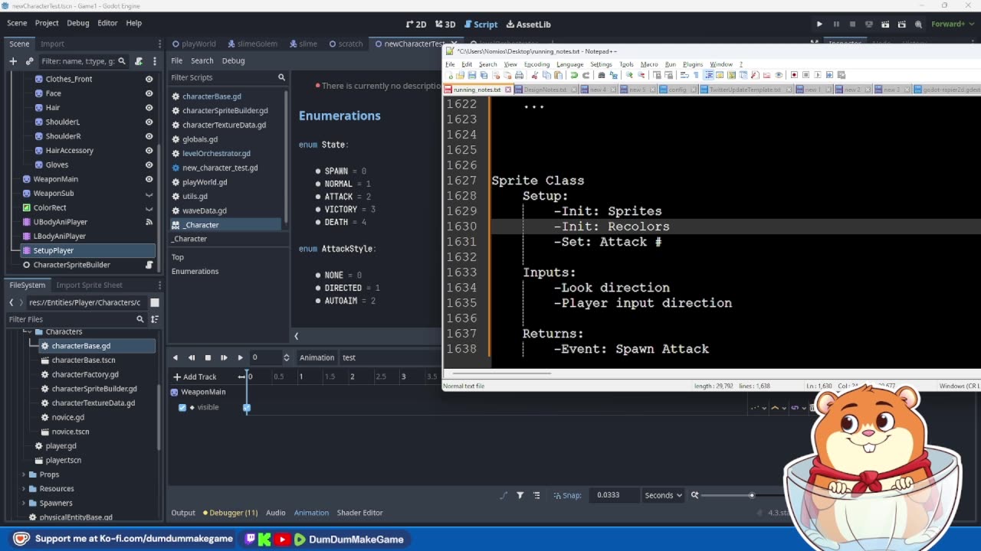Click the Animation menu button in player
The height and width of the screenshot is (551, 981).
pos(317,357)
